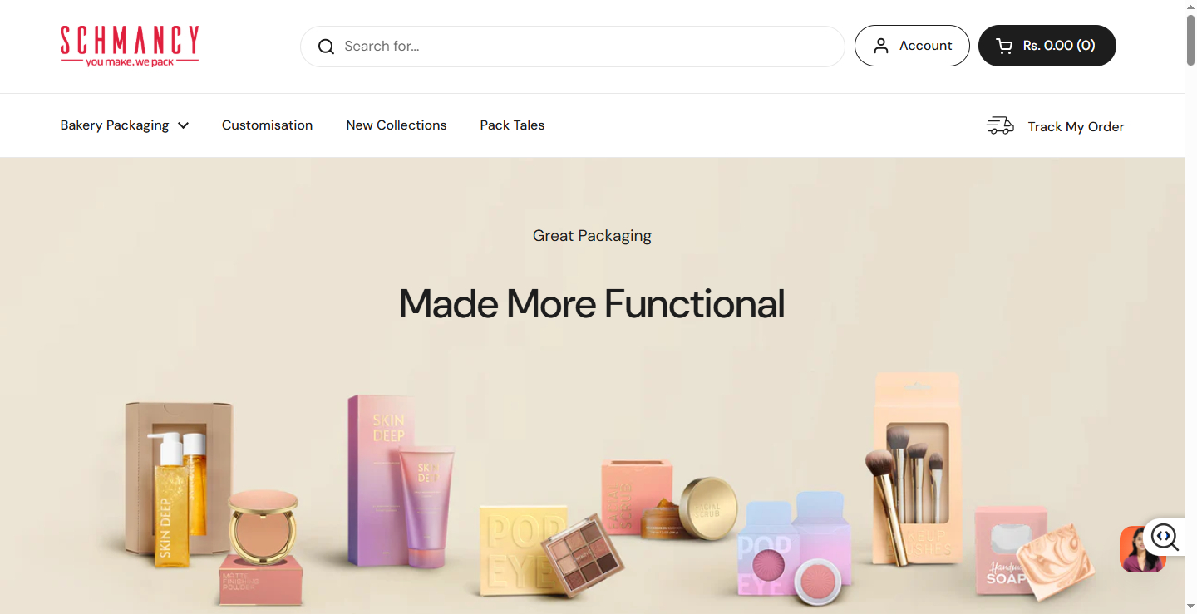
Task: Click the Made More Functional banner heading
Action: [592, 303]
